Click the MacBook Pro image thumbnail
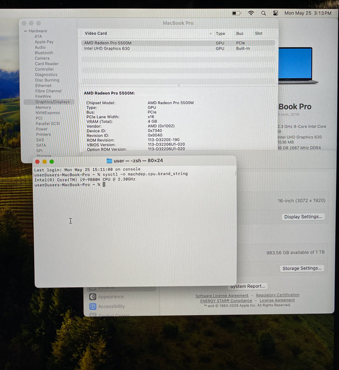This screenshot has height=370, width=339. pos(298,66)
